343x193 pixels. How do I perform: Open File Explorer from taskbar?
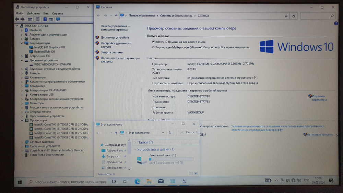[149, 181]
